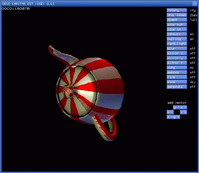Click the x + vector button
The height and width of the screenshot is (173, 199).
pos(183,112)
